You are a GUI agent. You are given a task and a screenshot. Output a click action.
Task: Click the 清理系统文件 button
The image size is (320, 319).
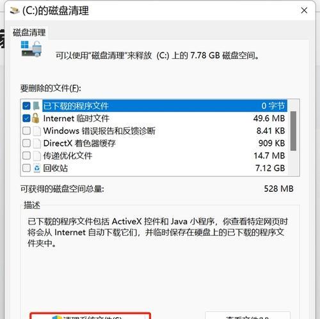tap(90, 316)
